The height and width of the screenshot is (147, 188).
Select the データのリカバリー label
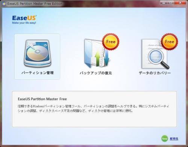click(155, 73)
